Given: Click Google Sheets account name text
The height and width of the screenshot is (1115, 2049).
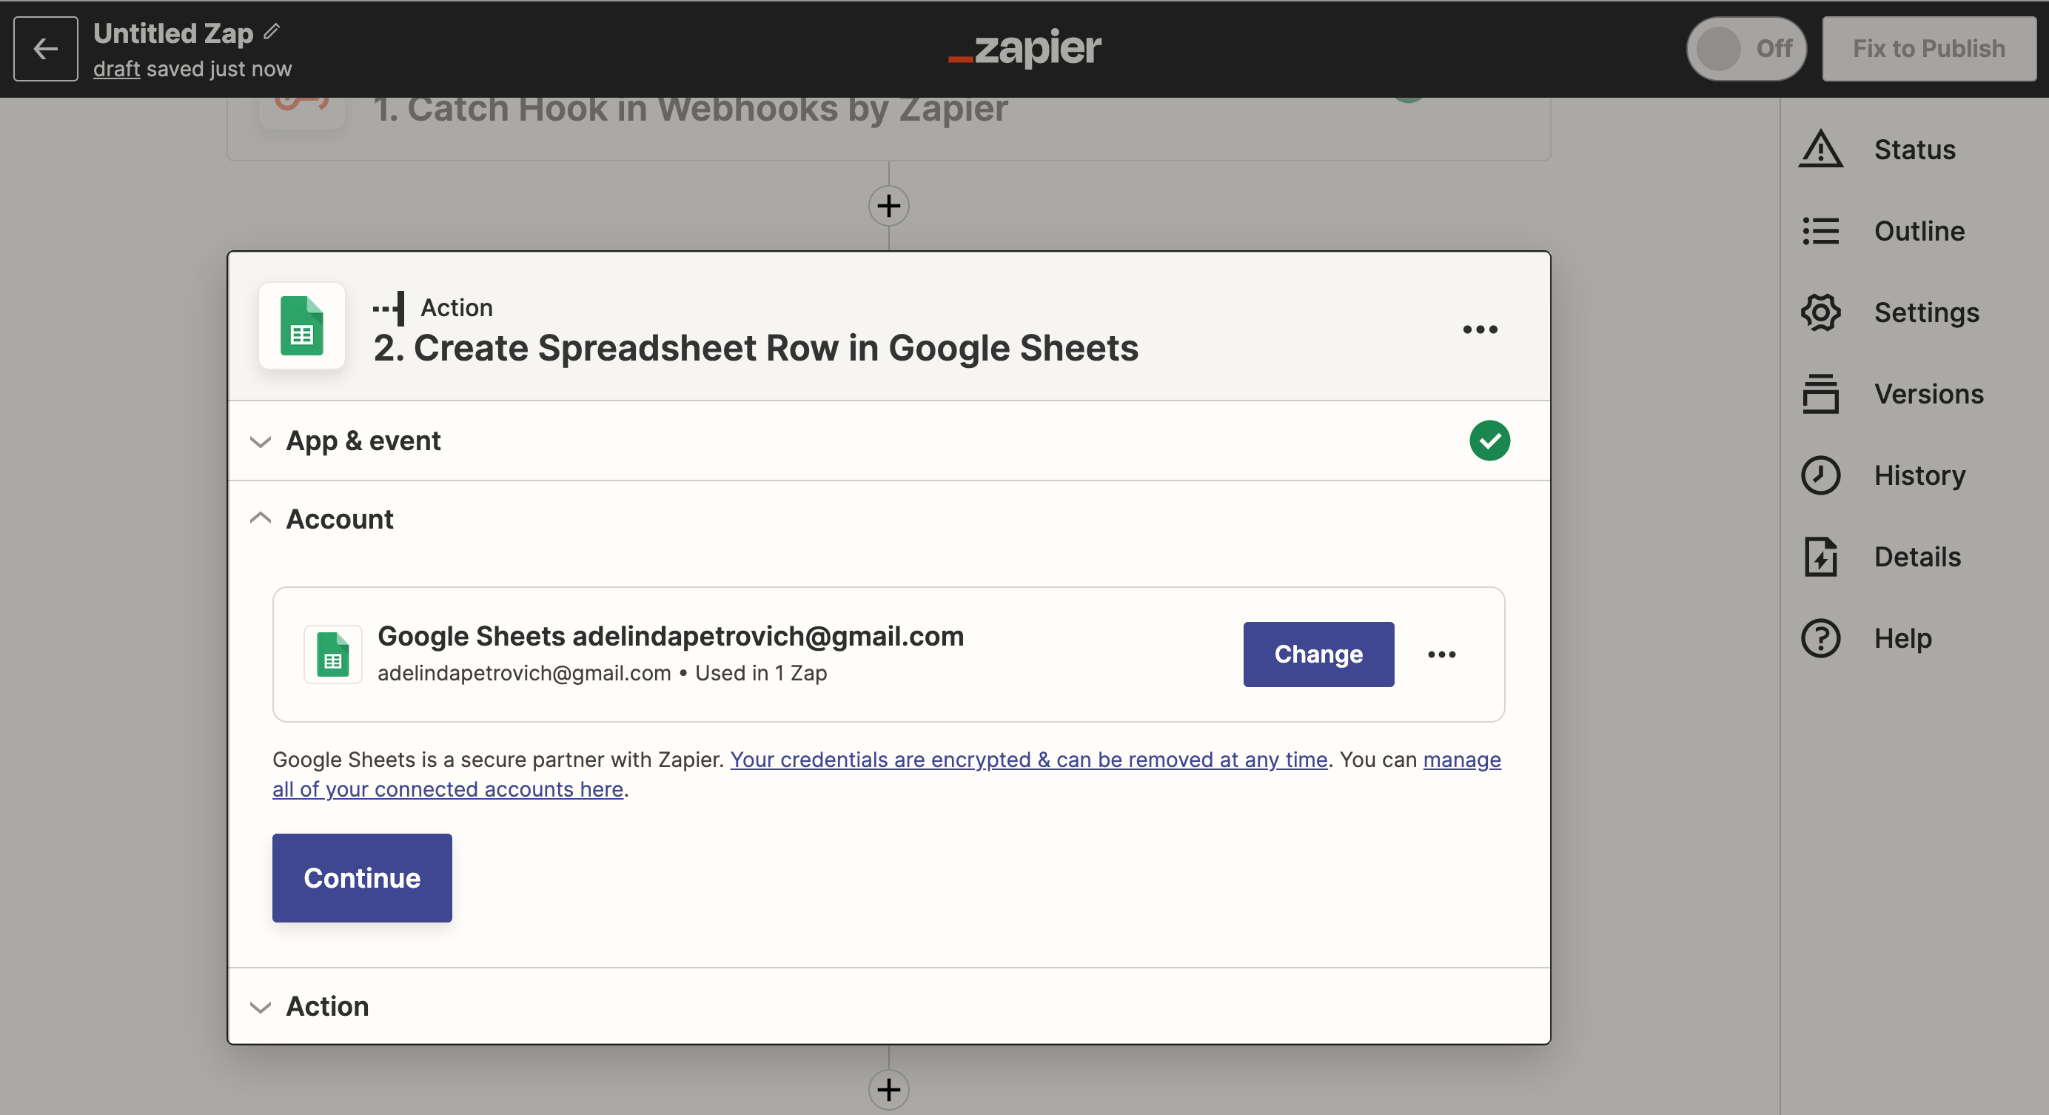Looking at the screenshot, I should tap(671, 636).
